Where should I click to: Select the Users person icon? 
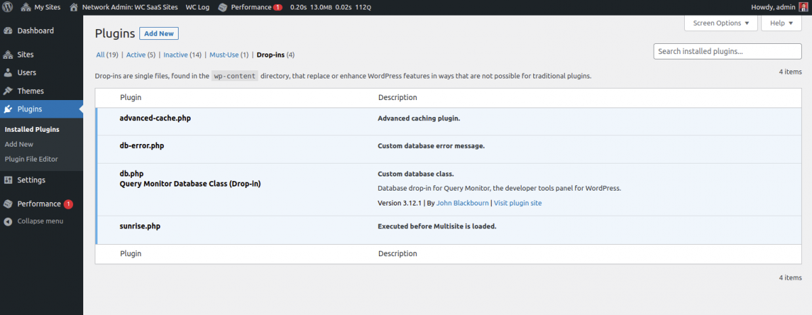(x=8, y=73)
